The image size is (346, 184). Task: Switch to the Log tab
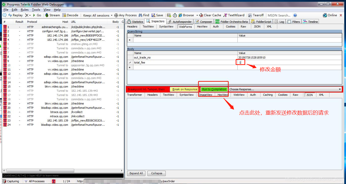click(x=279, y=22)
